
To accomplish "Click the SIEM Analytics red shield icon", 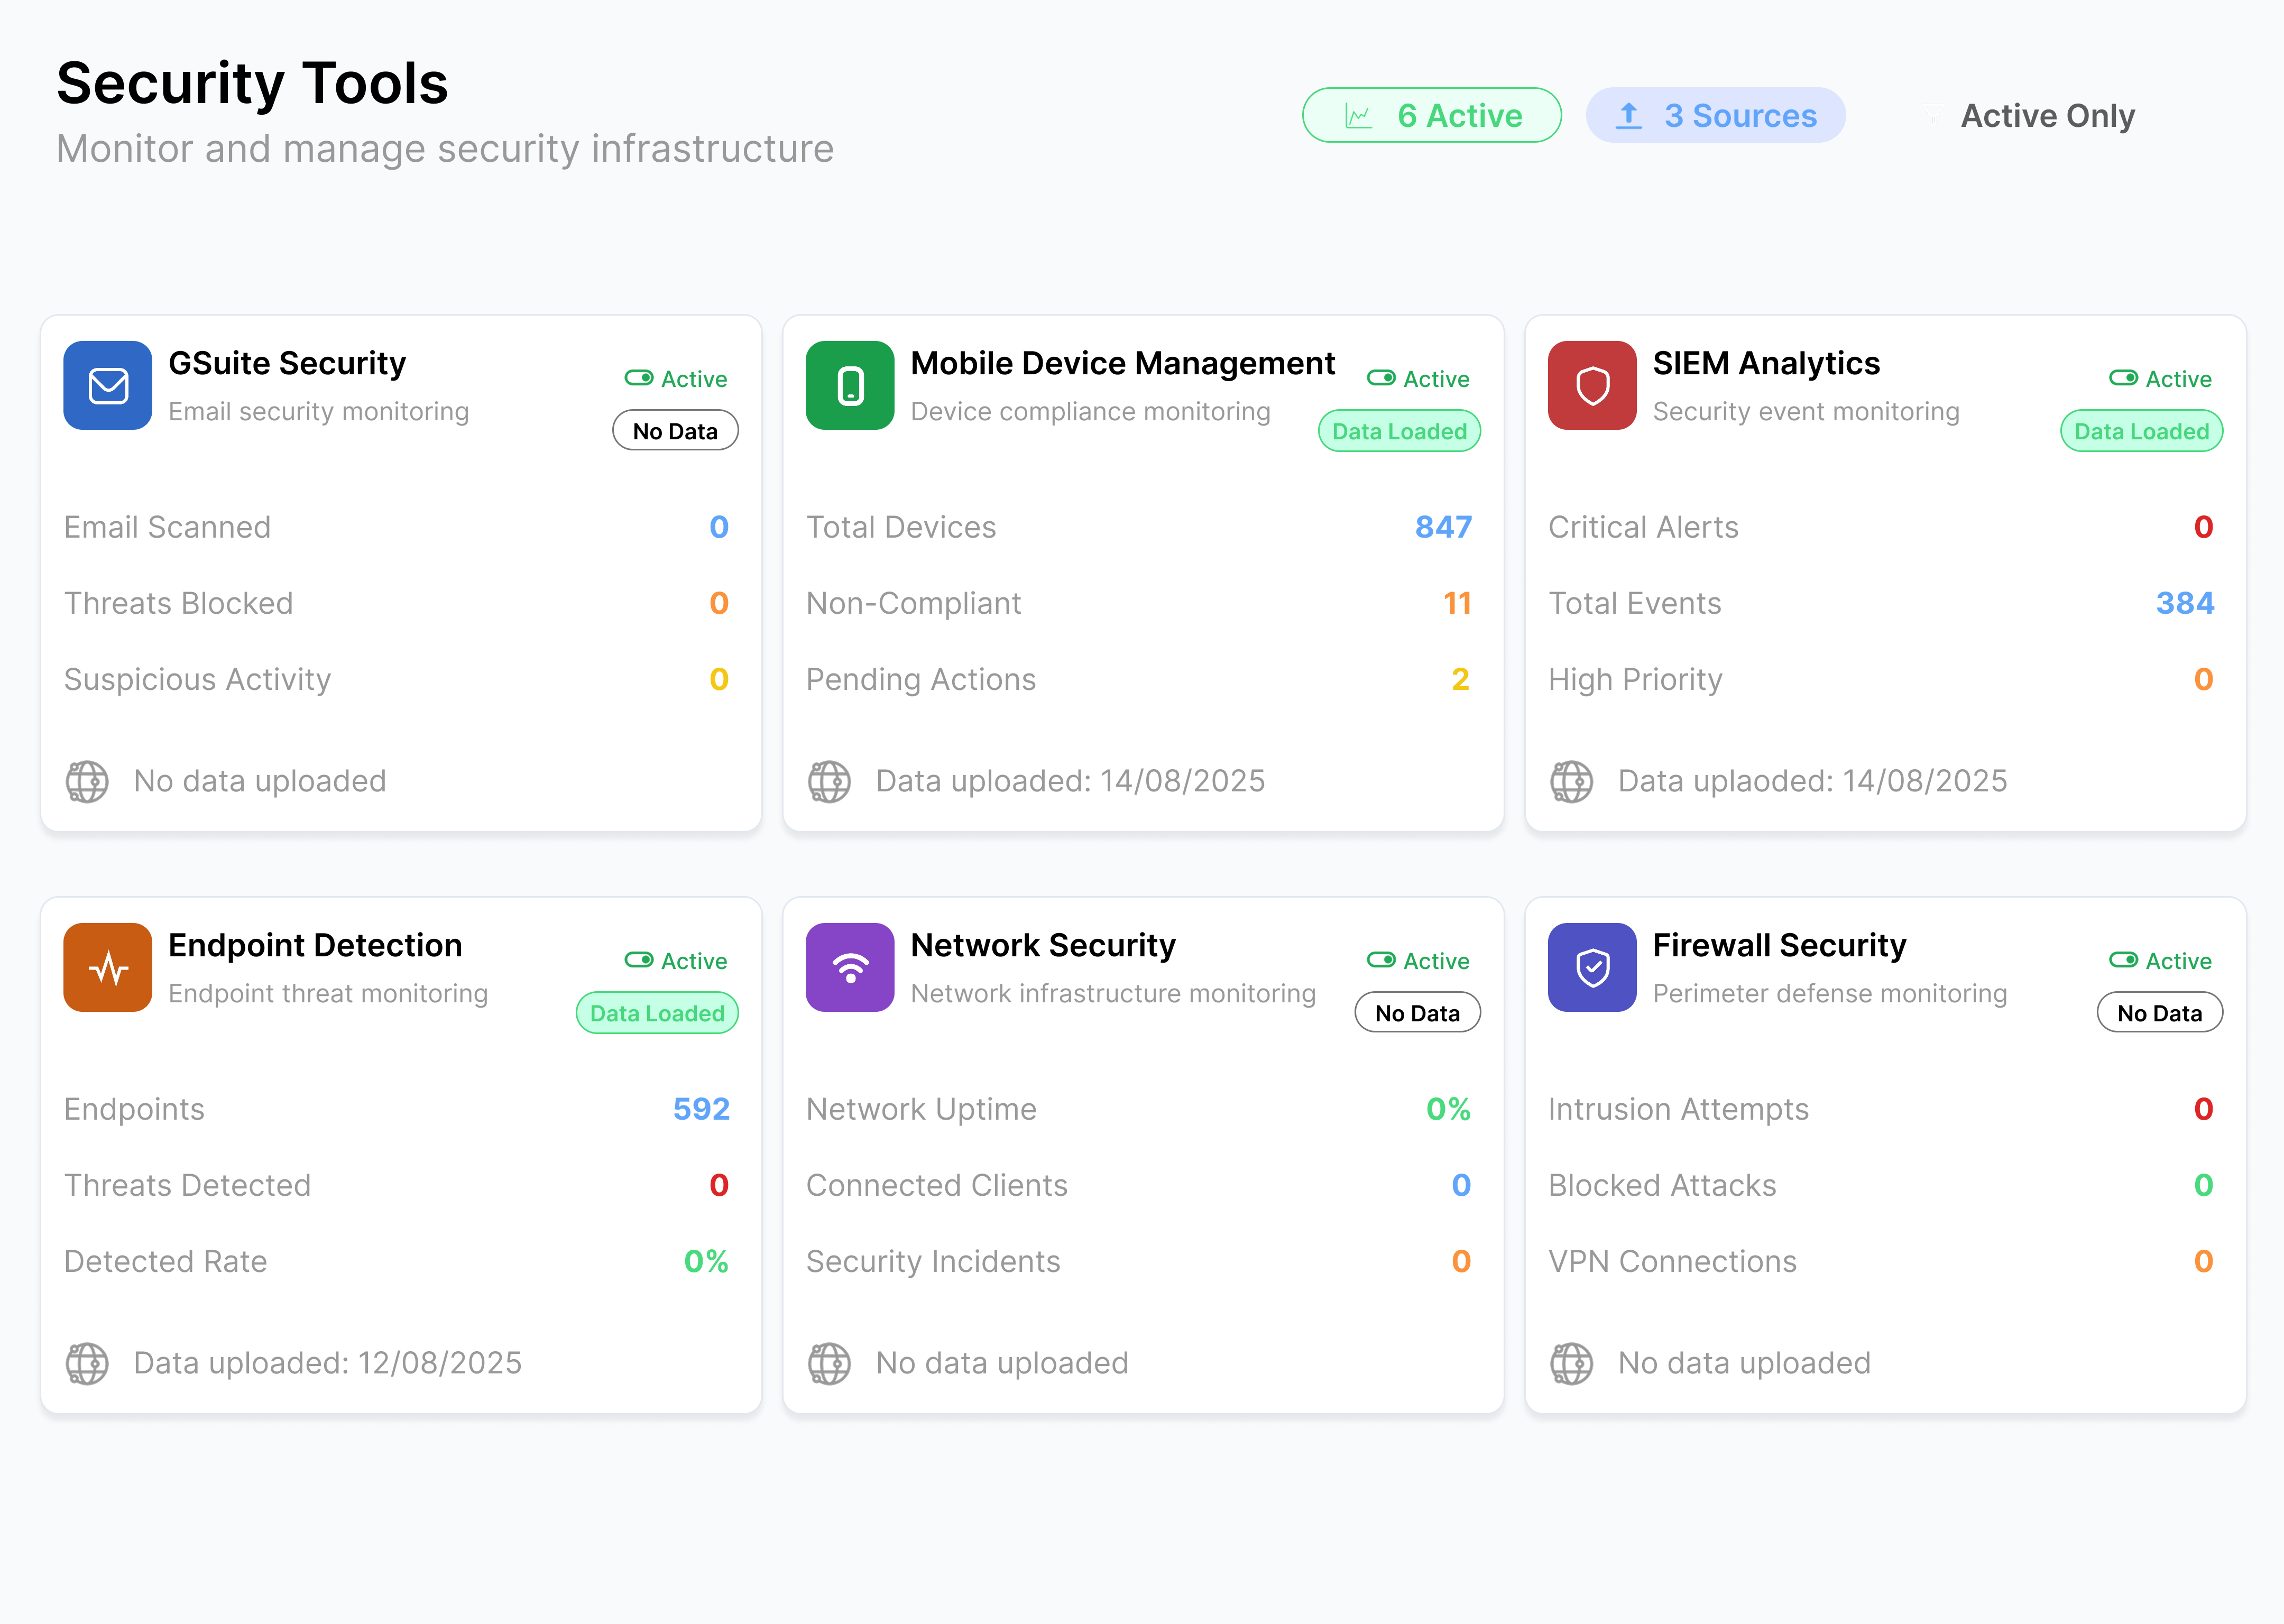I will (x=1592, y=385).
